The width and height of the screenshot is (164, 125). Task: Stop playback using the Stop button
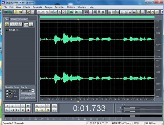point(7,106)
